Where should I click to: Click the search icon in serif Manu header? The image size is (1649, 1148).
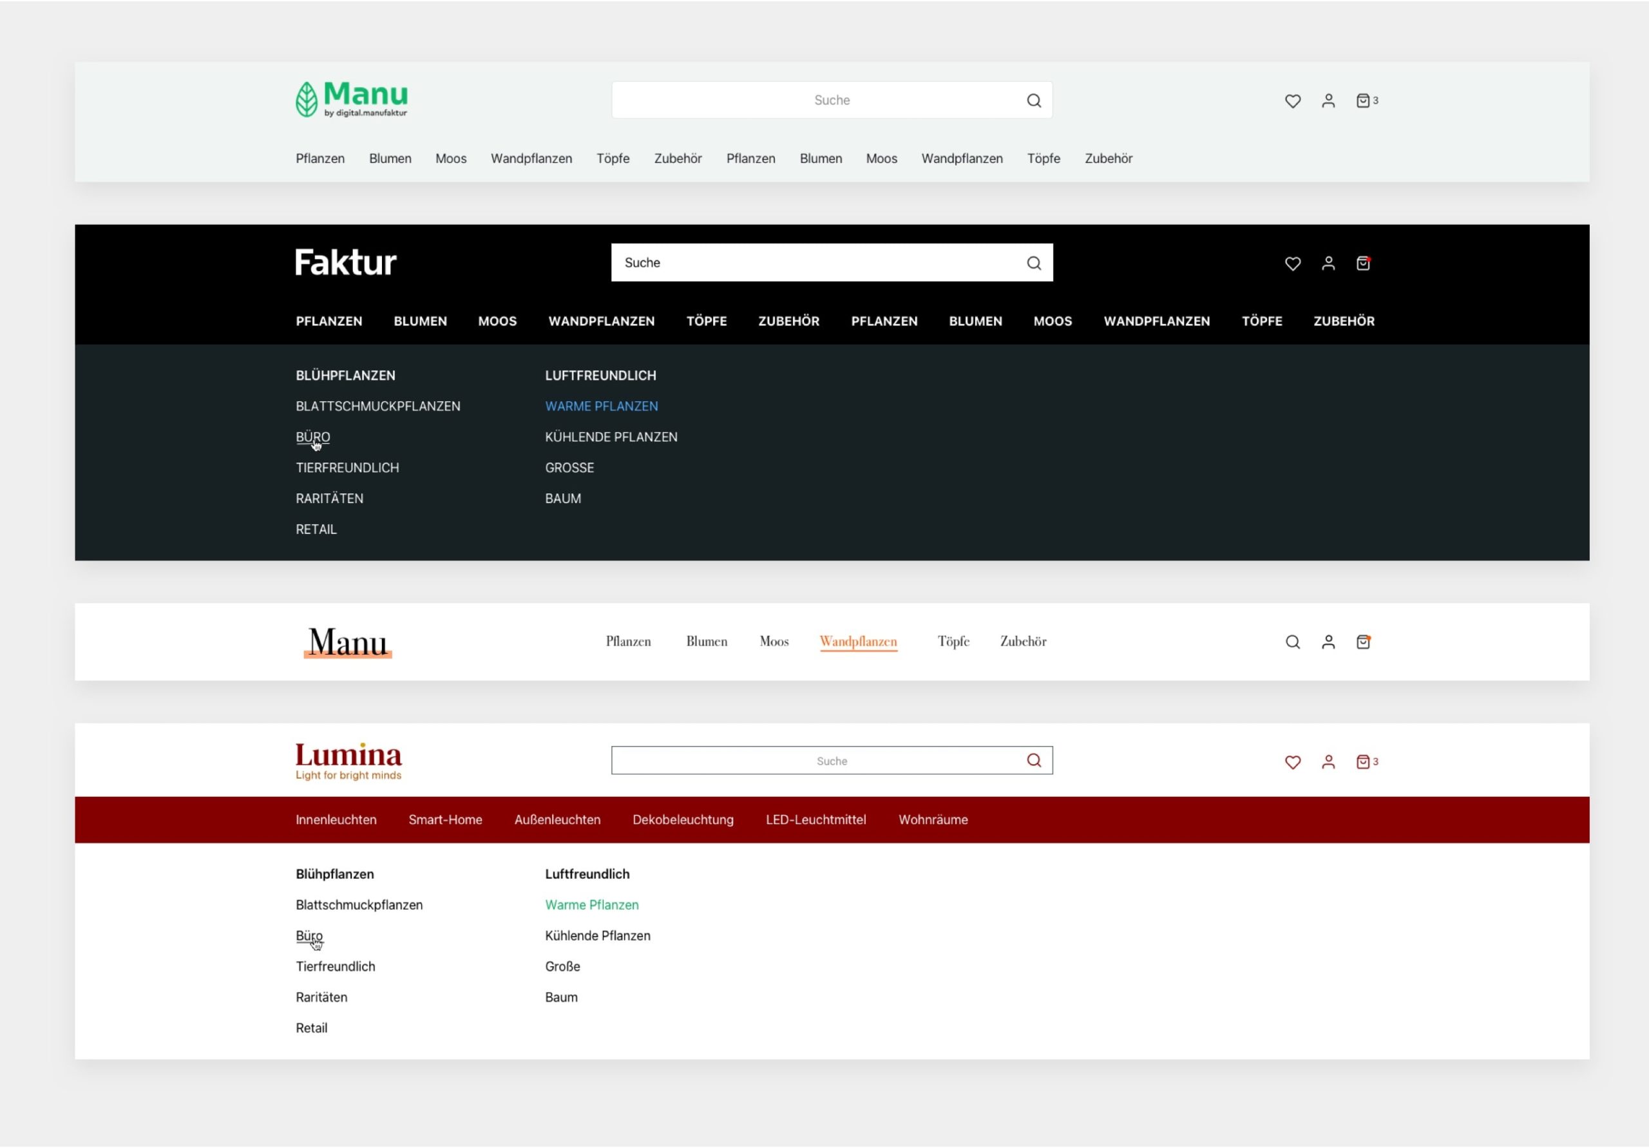coord(1292,642)
